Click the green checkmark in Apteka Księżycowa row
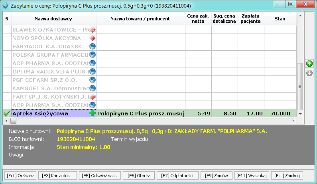Viewport: 317px width, 184px height. point(7,114)
